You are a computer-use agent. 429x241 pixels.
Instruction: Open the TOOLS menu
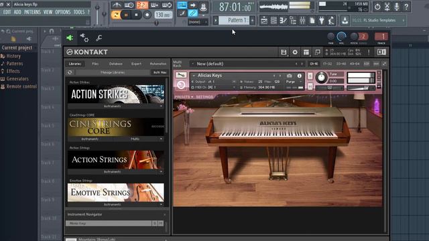coord(79,12)
